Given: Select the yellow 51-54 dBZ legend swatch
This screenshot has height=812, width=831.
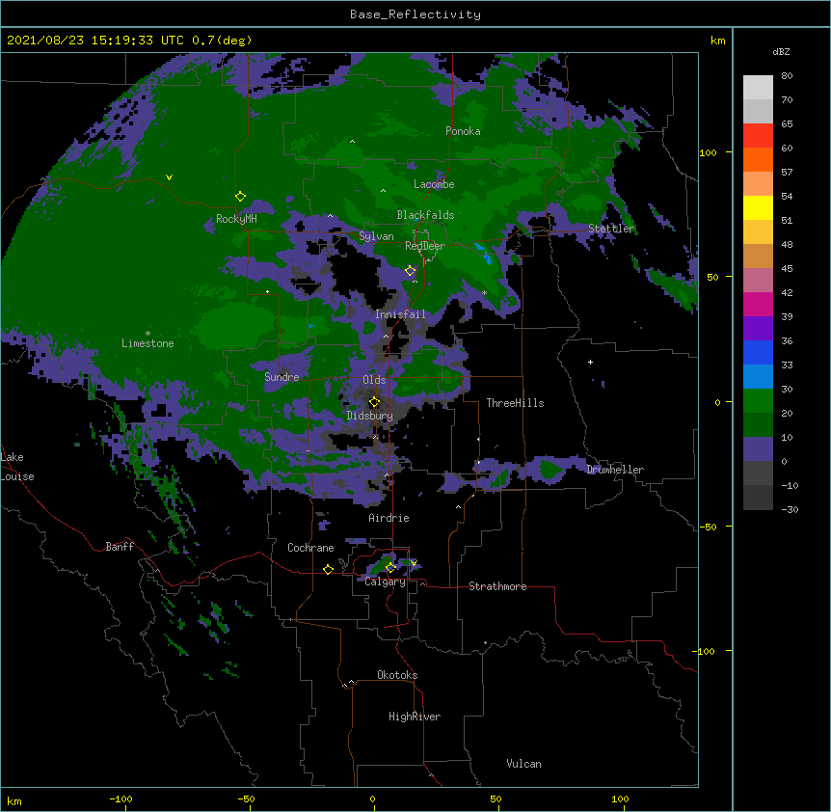Looking at the screenshot, I should click(758, 207).
